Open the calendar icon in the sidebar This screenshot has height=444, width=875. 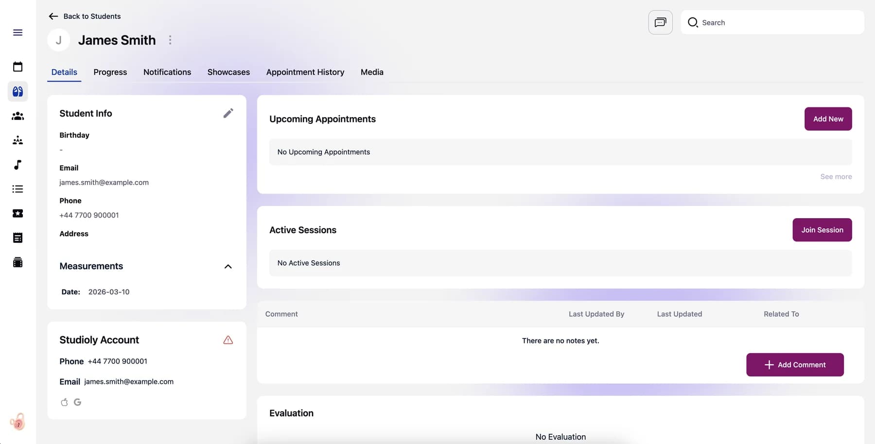(x=17, y=67)
